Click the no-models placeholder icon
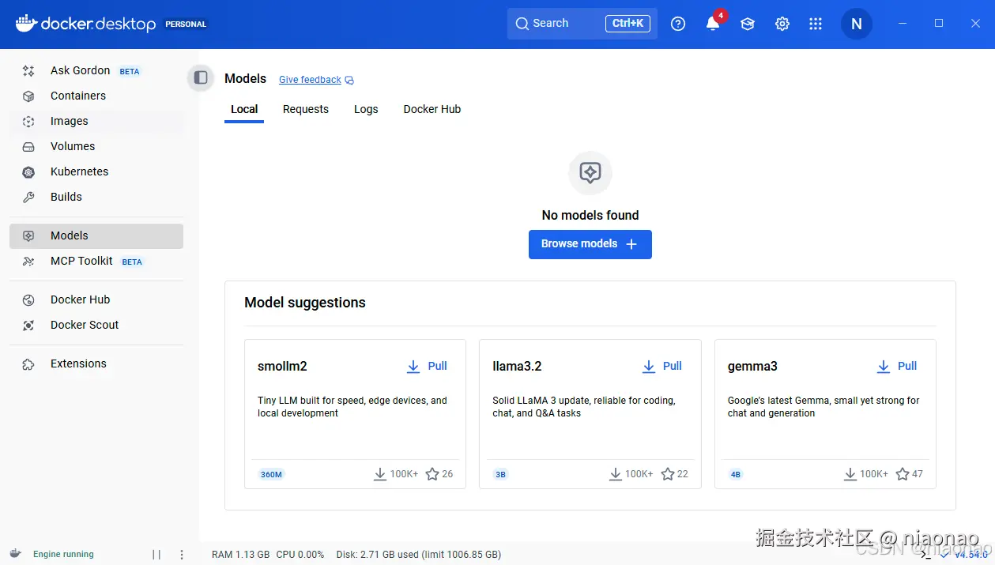Image resolution: width=995 pixels, height=565 pixels. pyautogui.click(x=590, y=172)
